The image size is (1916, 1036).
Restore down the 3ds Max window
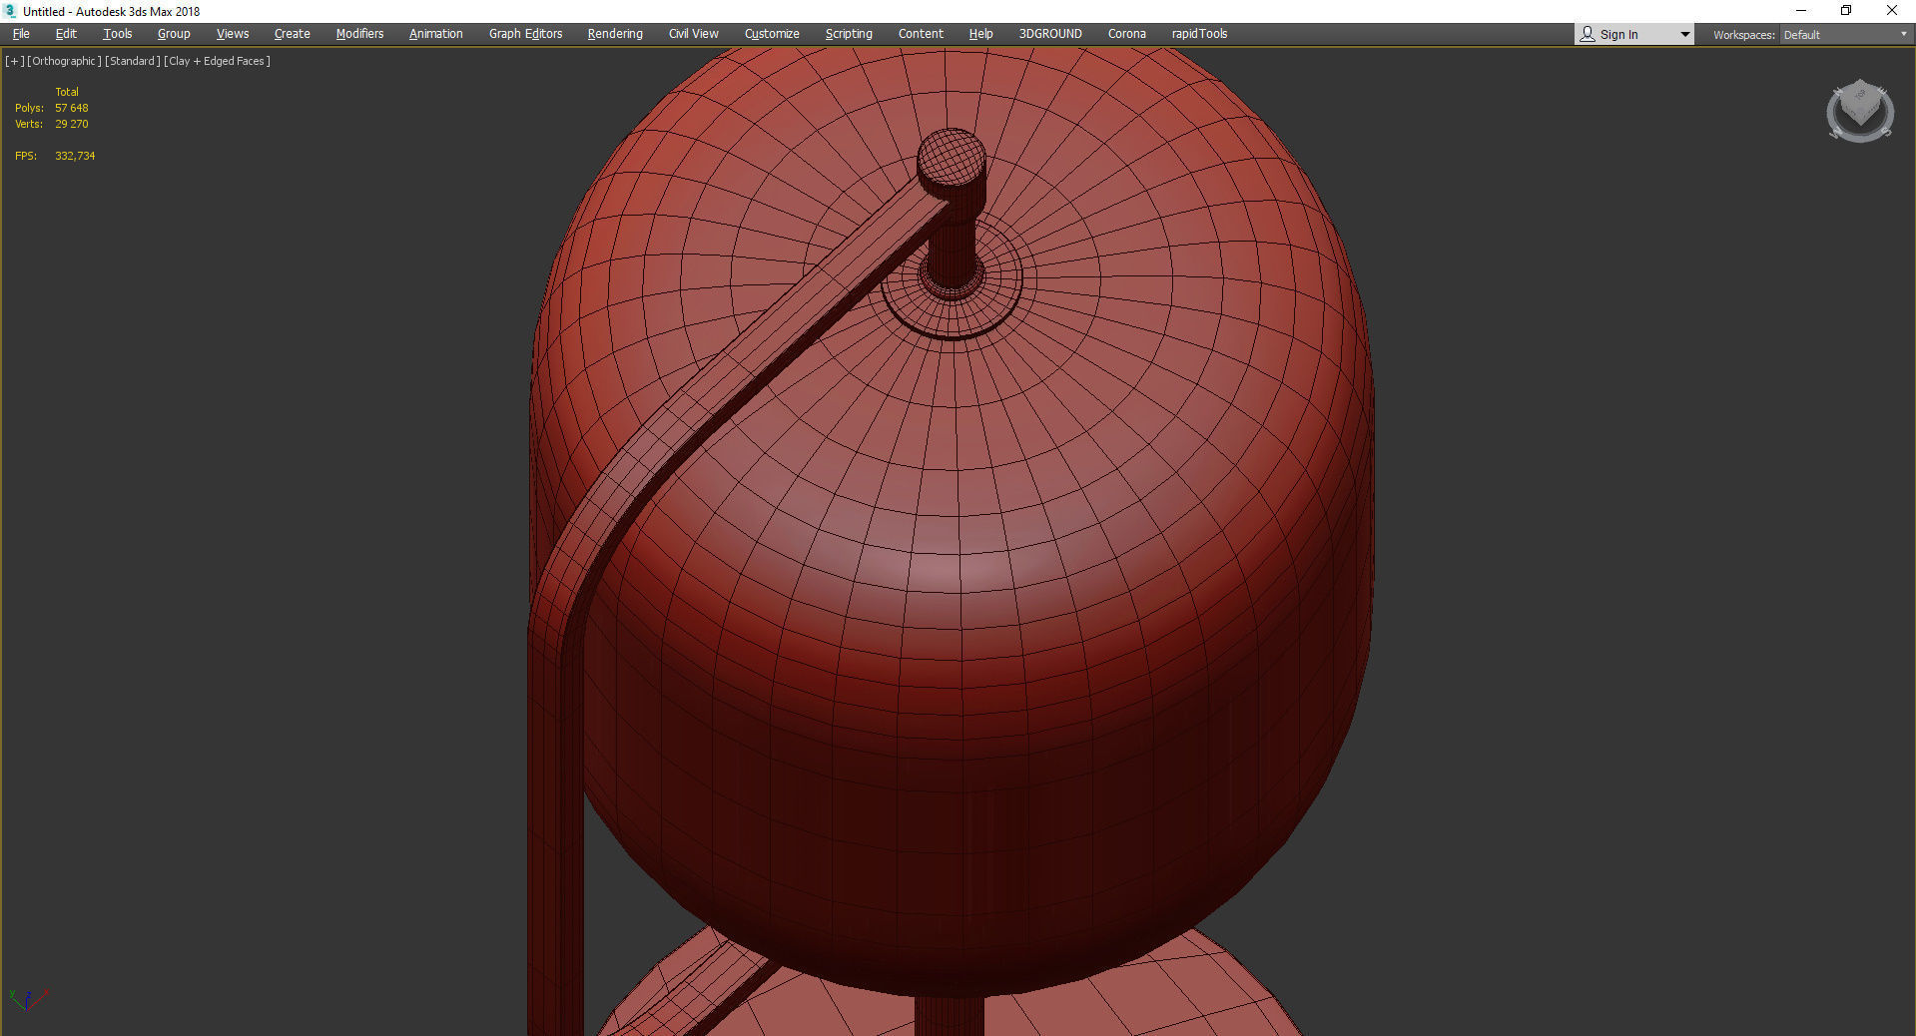1846,11
